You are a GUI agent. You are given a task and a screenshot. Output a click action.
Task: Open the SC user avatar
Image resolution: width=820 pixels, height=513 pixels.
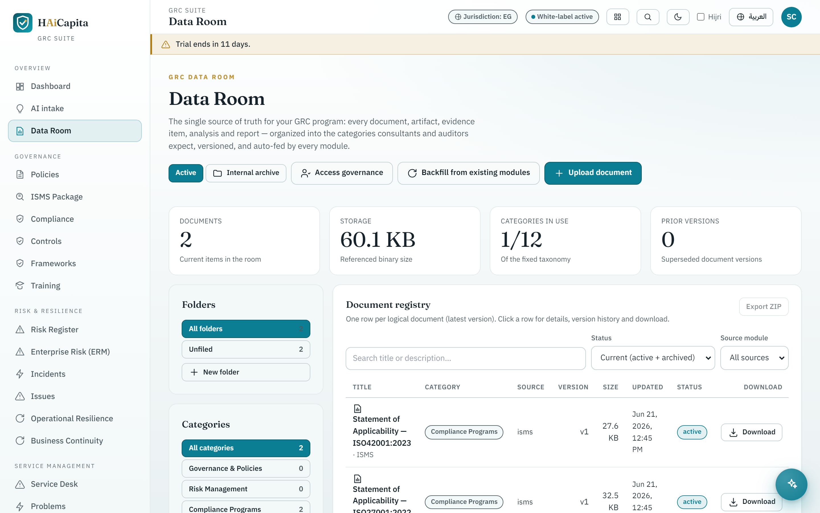(791, 17)
